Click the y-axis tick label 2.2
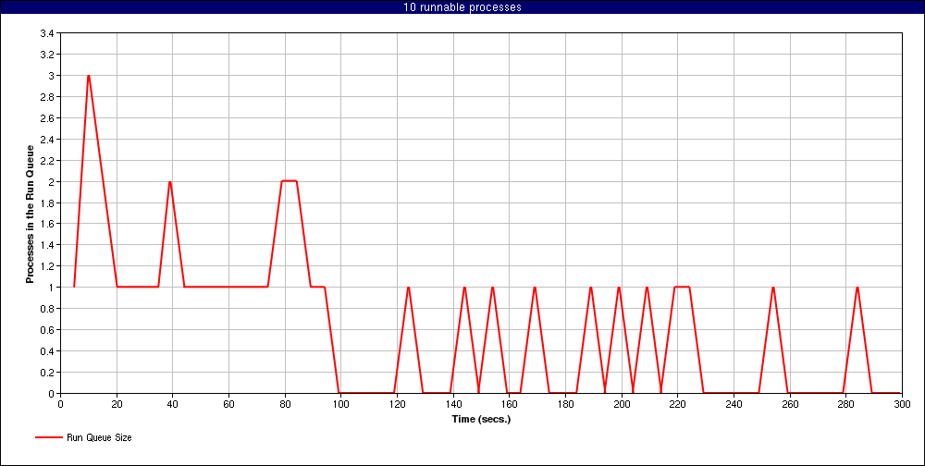925x466 pixels. (47, 161)
